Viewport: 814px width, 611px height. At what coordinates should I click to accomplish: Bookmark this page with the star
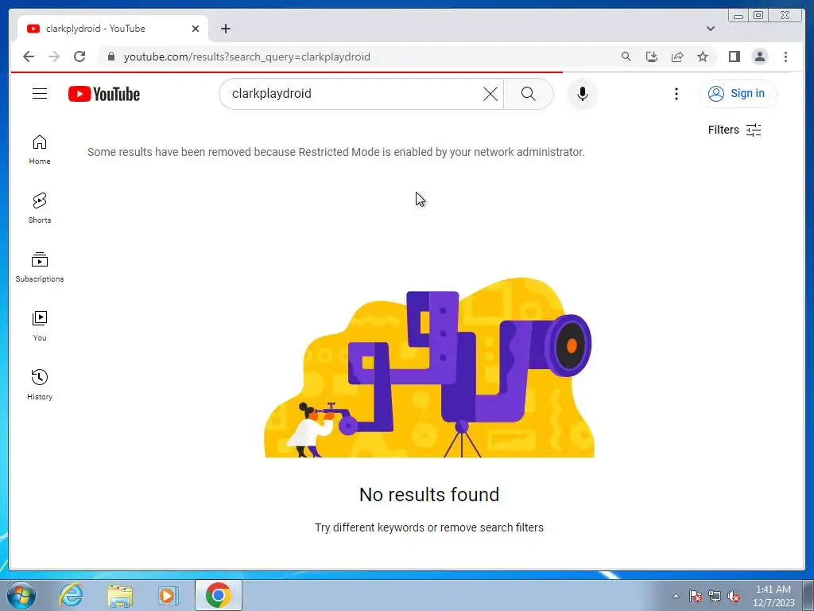(703, 56)
